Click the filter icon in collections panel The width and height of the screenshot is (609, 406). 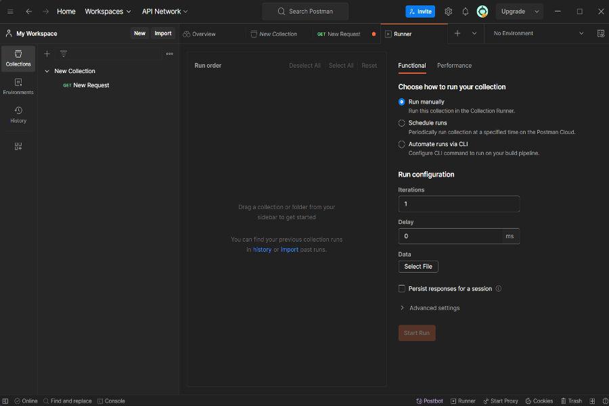coord(64,54)
